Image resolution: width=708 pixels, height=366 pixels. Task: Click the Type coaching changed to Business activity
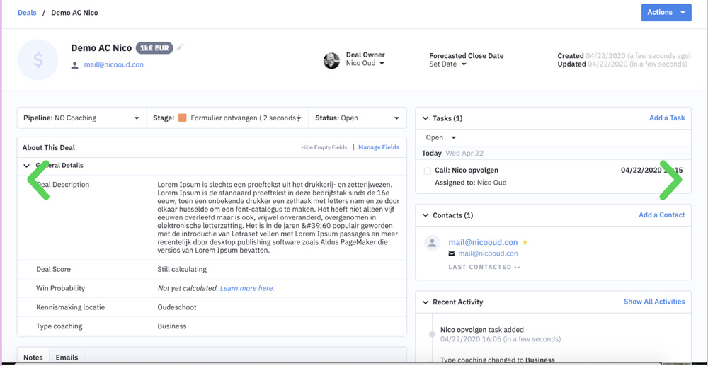coord(498,360)
